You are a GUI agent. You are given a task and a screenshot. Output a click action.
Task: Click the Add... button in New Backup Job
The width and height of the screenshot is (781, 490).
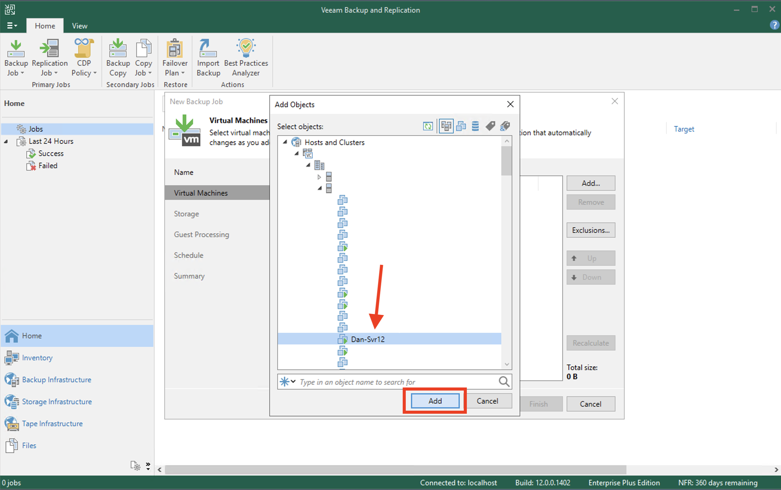pyautogui.click(x=591, y=183)
